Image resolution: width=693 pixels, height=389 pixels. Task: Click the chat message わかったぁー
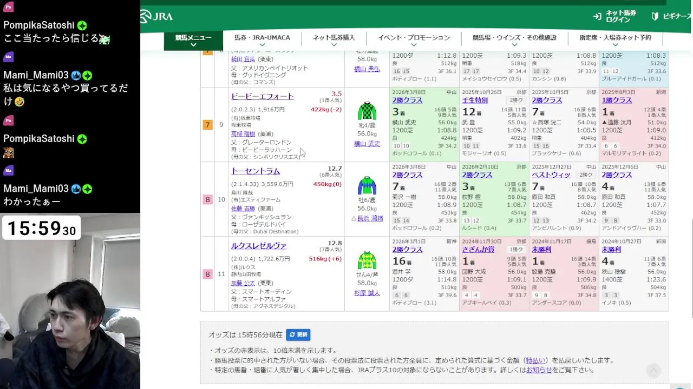33,202
